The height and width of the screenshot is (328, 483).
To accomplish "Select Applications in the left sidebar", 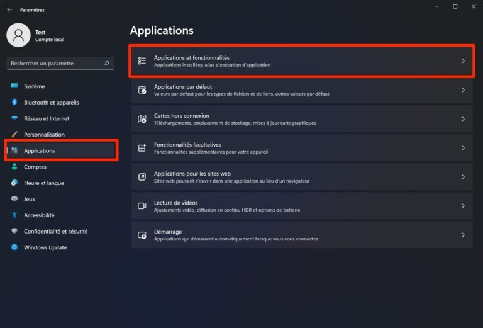I will (39, 151).
